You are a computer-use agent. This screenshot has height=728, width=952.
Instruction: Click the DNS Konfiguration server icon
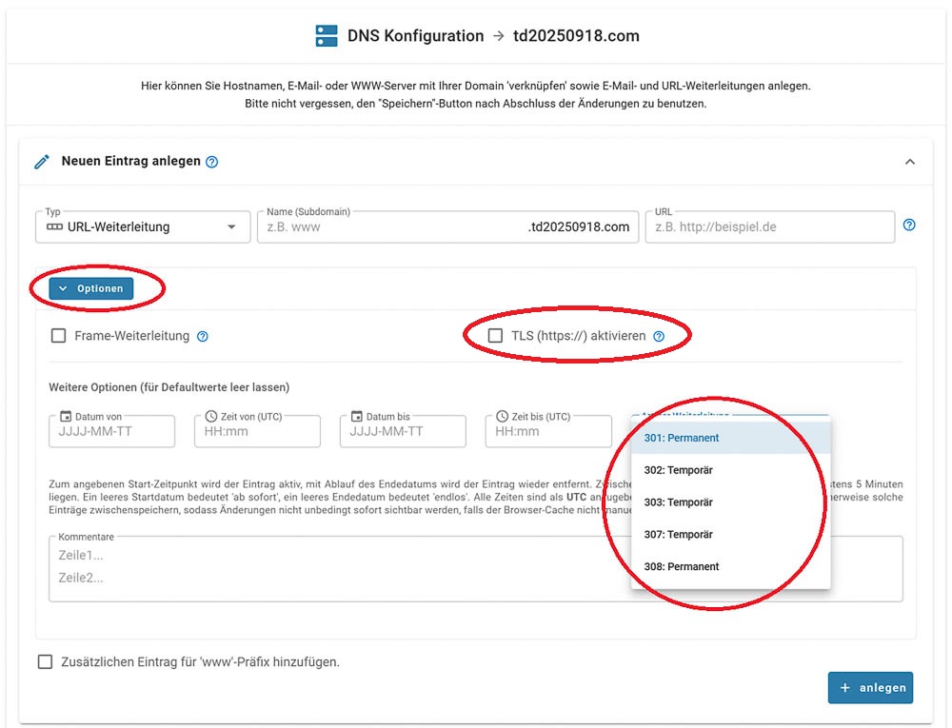tap(327, 36)
